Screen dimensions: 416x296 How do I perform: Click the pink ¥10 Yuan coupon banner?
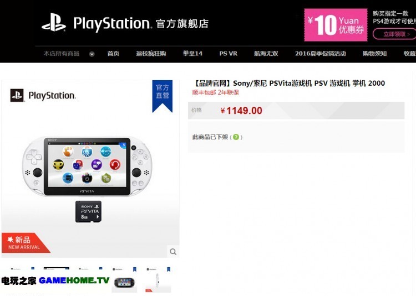pyautogui.click(x=336, y=25)
